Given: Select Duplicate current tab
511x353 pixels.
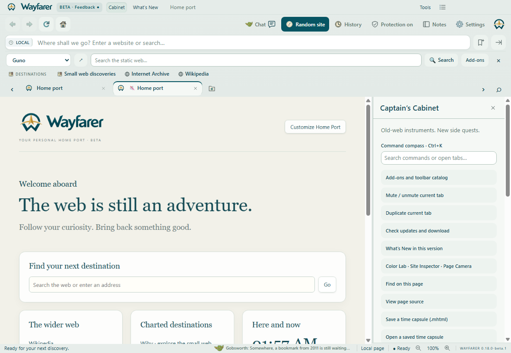Looking at the screenshot, I should tap(439, 213).
